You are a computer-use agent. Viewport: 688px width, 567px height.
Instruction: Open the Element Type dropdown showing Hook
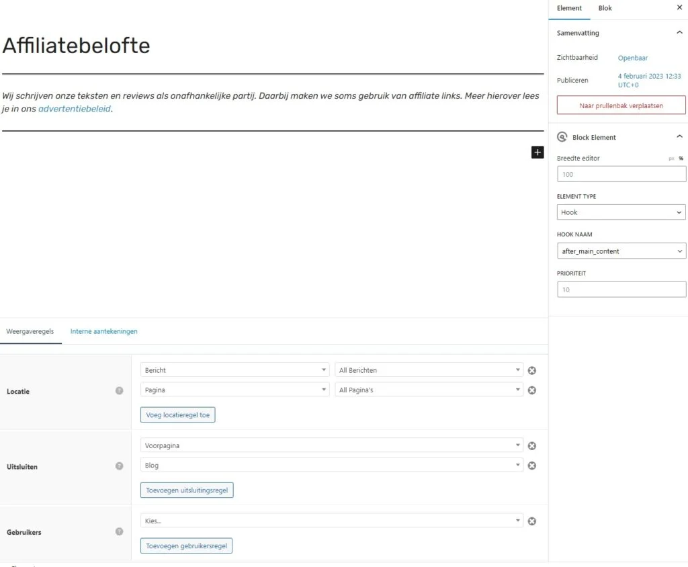[620, 212]
